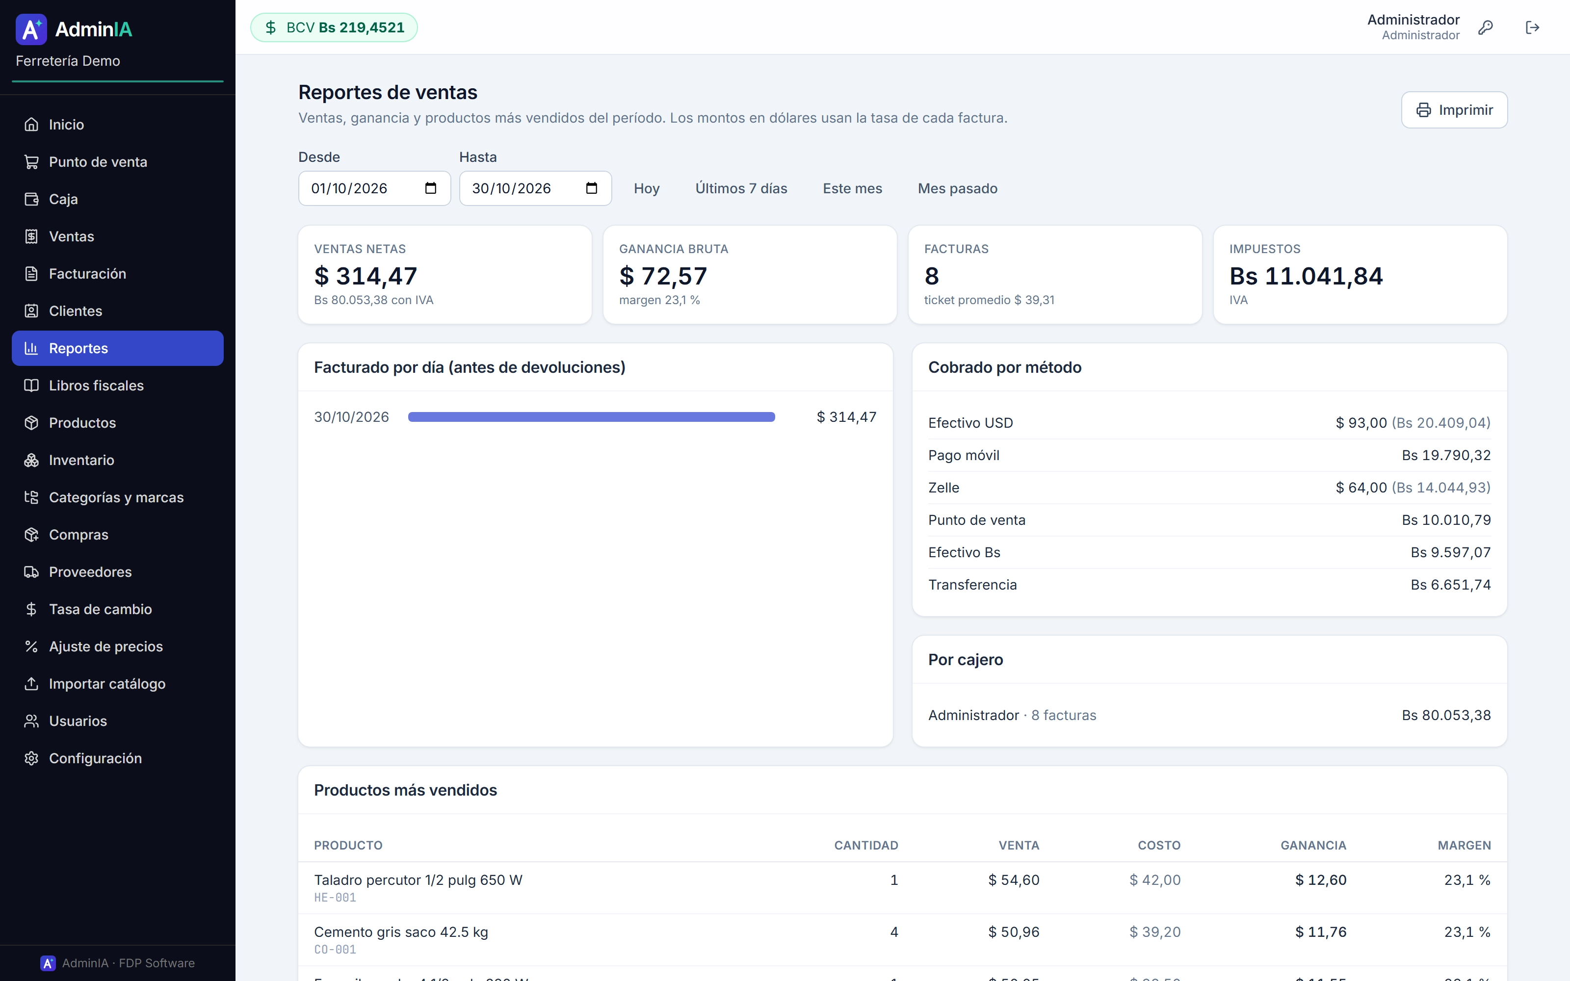Screen dimensions: 1570x981
Task: Click the footer AdminIA logo icon
Action: [48, 963]
